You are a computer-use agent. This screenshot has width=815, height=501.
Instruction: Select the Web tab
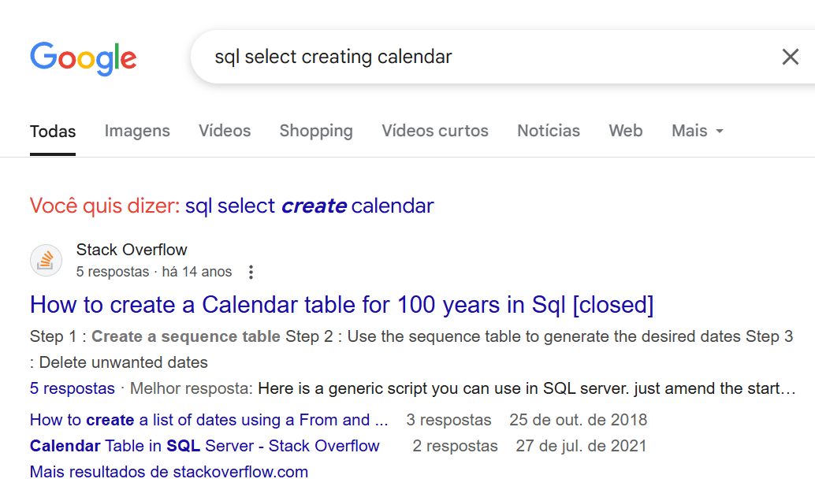click(625, 131)
